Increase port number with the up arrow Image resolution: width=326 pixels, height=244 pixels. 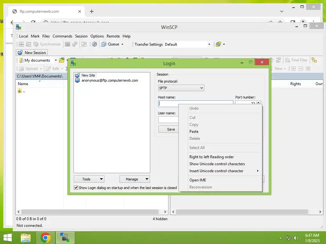tap(259, 102)
